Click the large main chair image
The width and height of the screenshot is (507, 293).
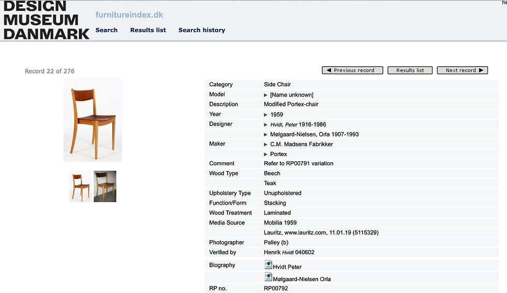coord(93,120)
